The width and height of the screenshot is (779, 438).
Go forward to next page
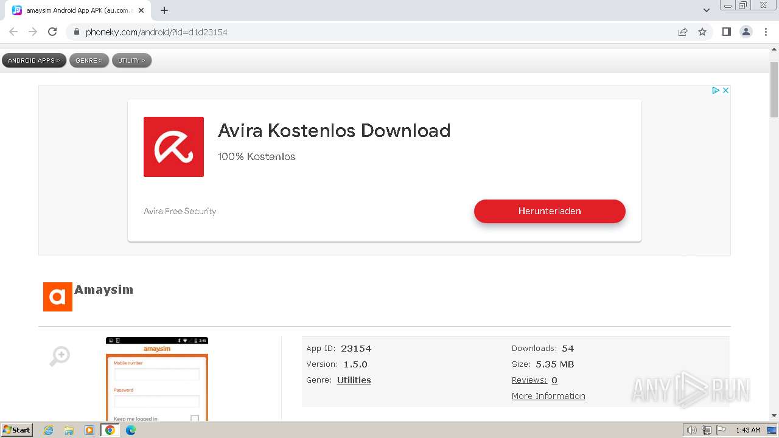33,32
